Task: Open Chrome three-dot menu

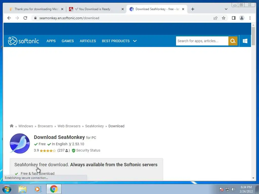Action: [250, 18]
